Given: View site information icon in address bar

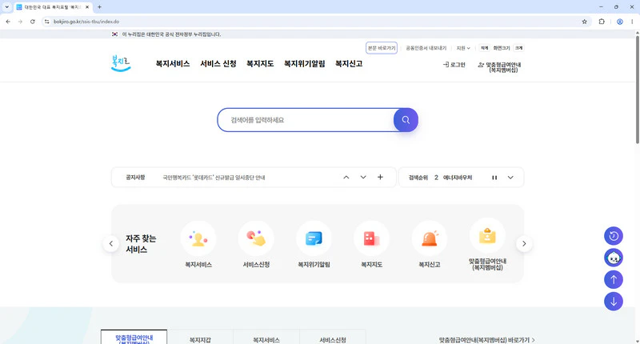Looking at the screenshot, I should [x=47, y=22].
